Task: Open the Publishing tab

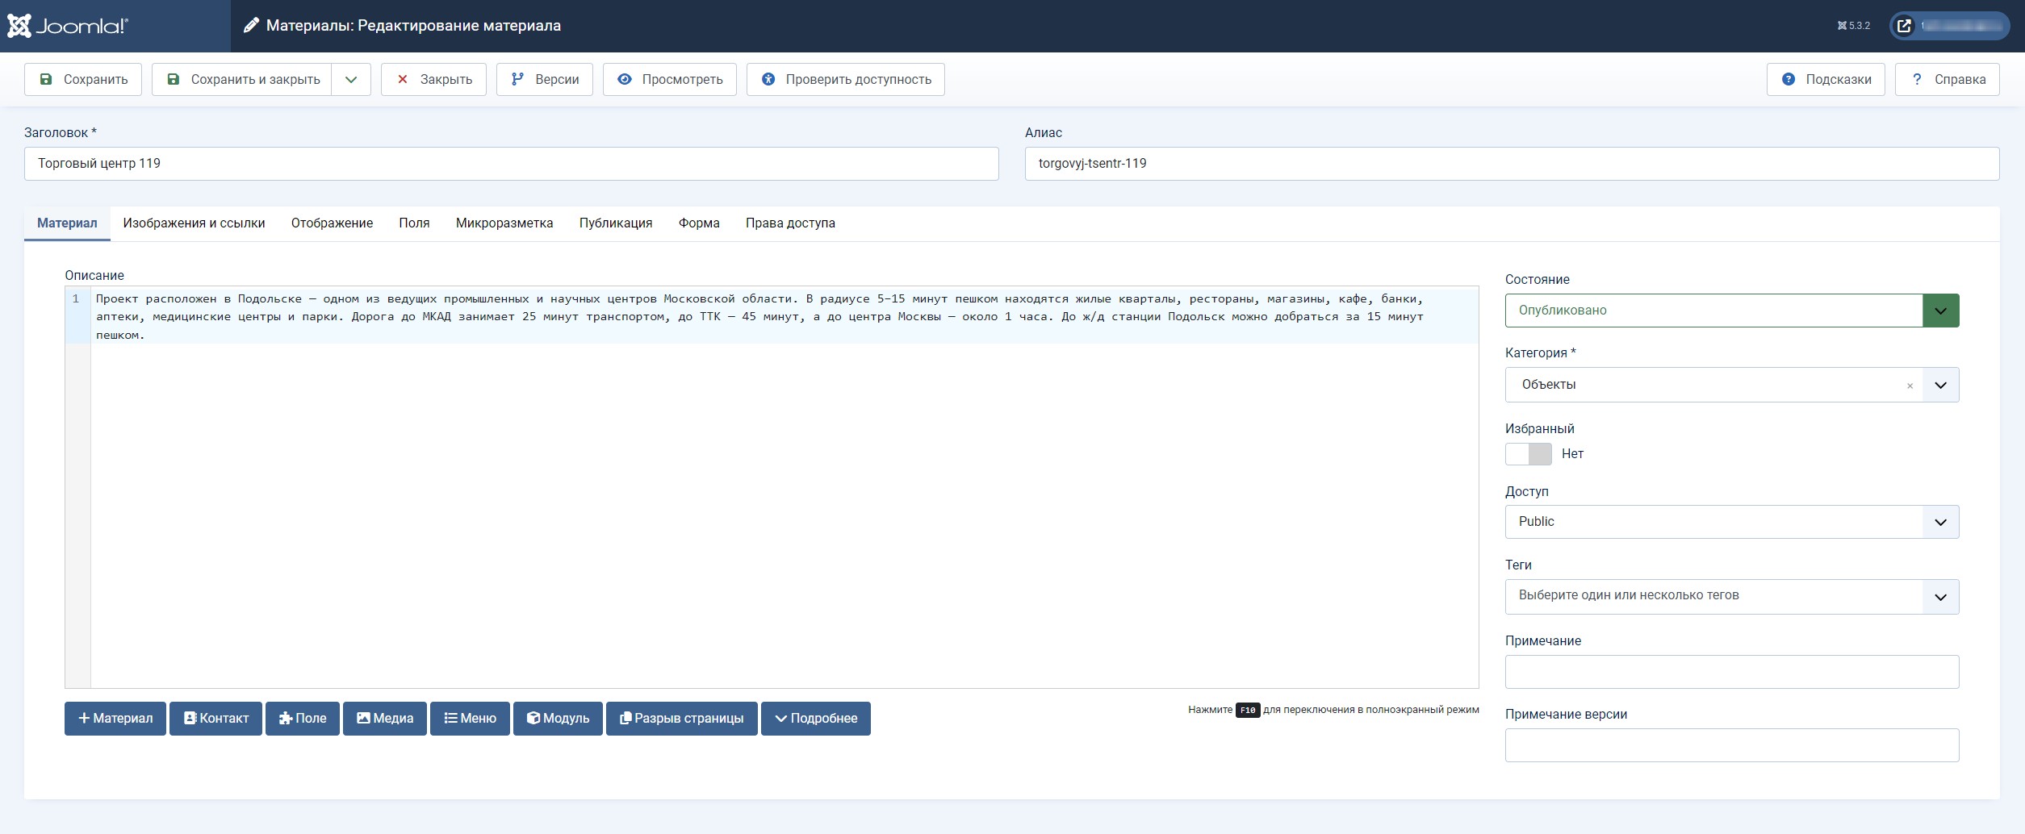Action: pos(616,223)
